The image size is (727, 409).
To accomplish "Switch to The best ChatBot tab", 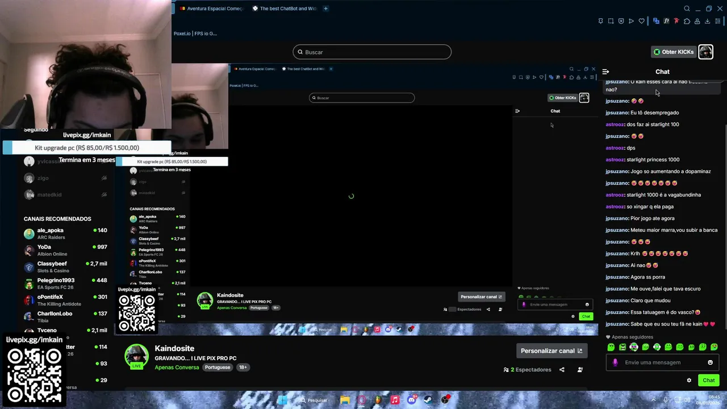I will tap(285, 9).
